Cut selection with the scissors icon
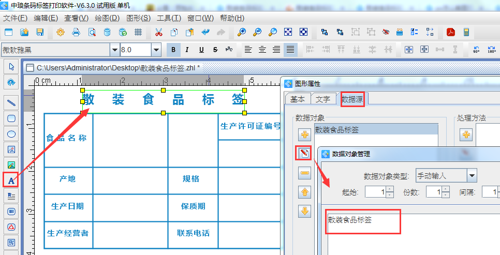 tap(158, 32)
